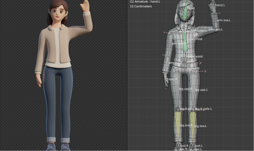Viewport: 254px width, 151px height.
Task: Click the '10 Centimeters' grid scale text
Action: [x=141, y=6]
